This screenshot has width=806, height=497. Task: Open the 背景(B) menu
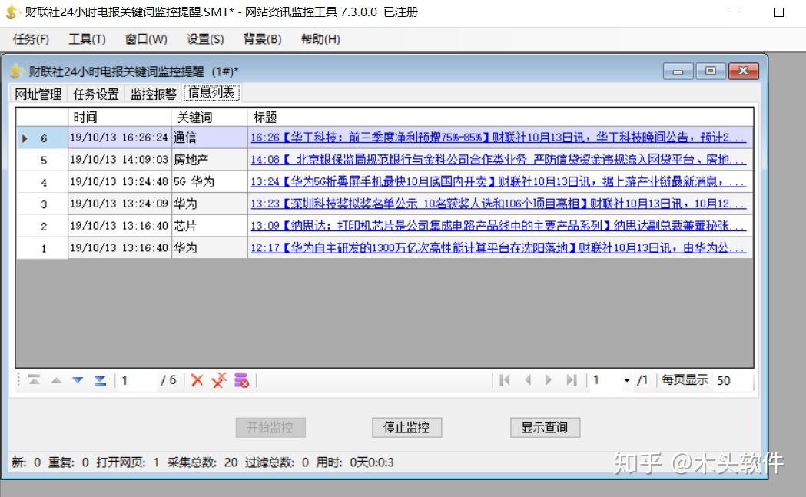coord(262,39)
